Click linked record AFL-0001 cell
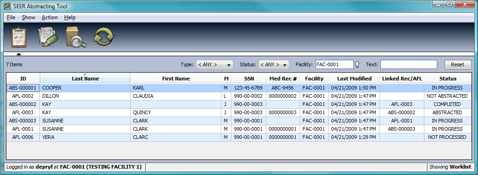478x175 pixels. coord(402,121)
